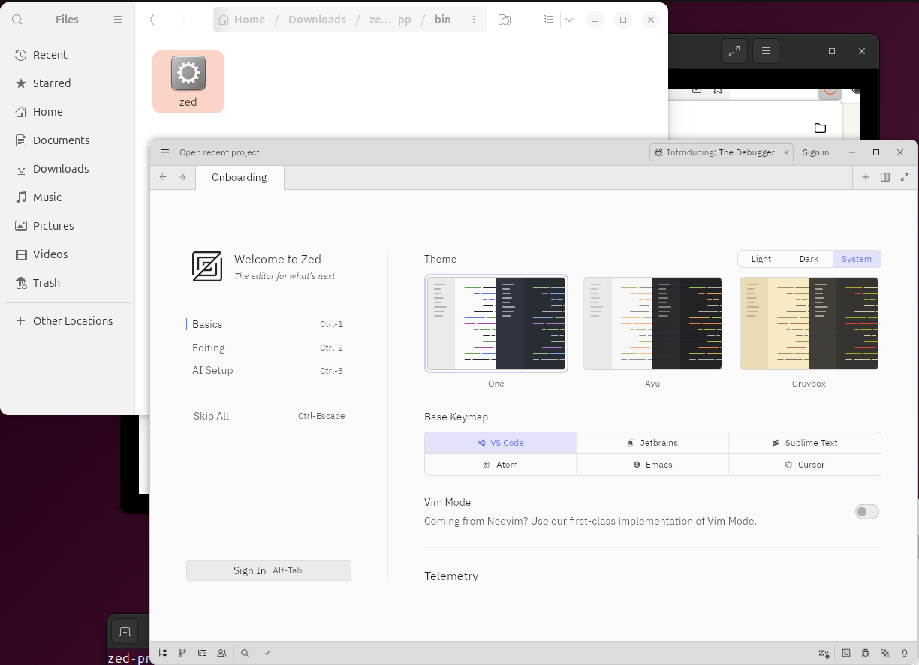
Task: Select Sublime Text base keymap
Action: (805, 443)
